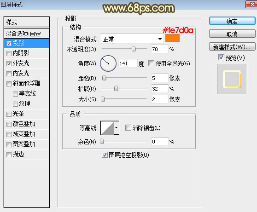The width and height of the screenshot is (257, 212).
Task: Select the 样式 styles list header
Action: (x=27, y=22)
